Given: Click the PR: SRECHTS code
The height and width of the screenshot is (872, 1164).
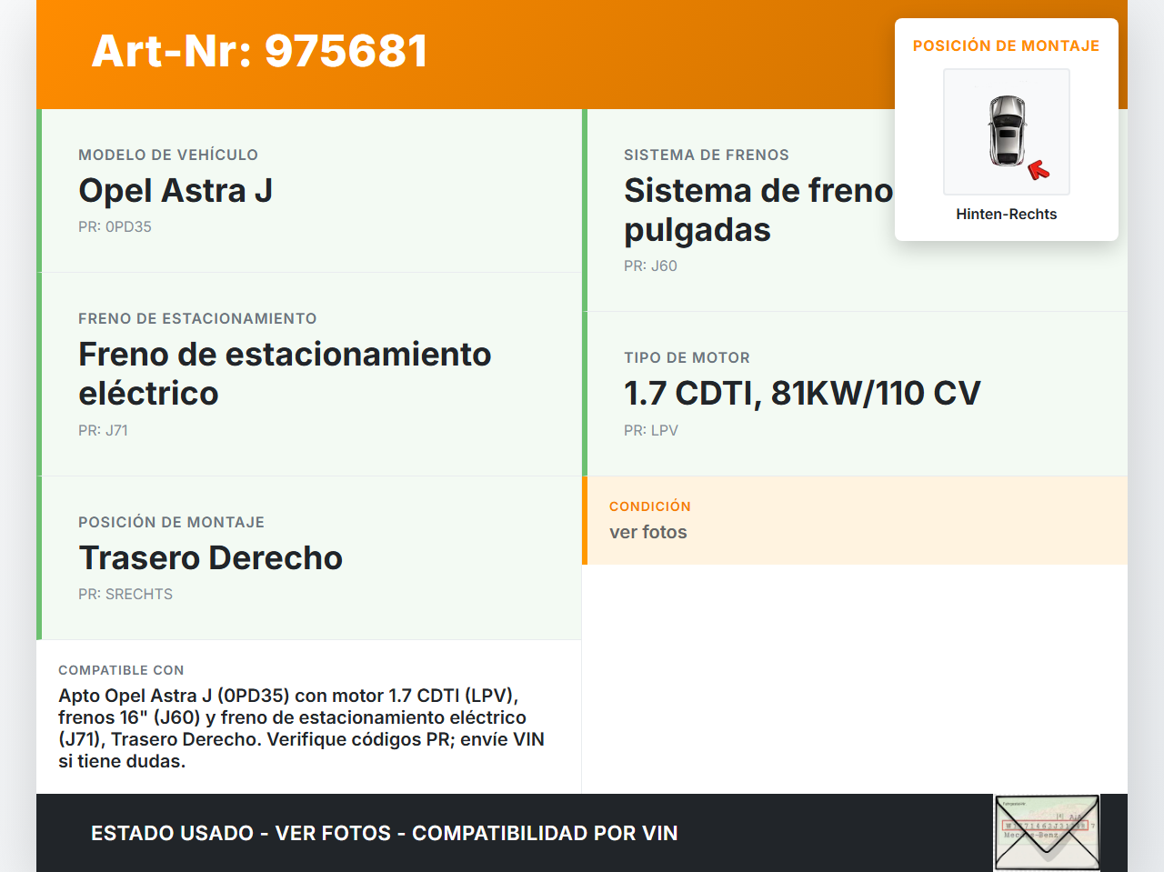Looking at the screenshot, I should tap(125, 594).
